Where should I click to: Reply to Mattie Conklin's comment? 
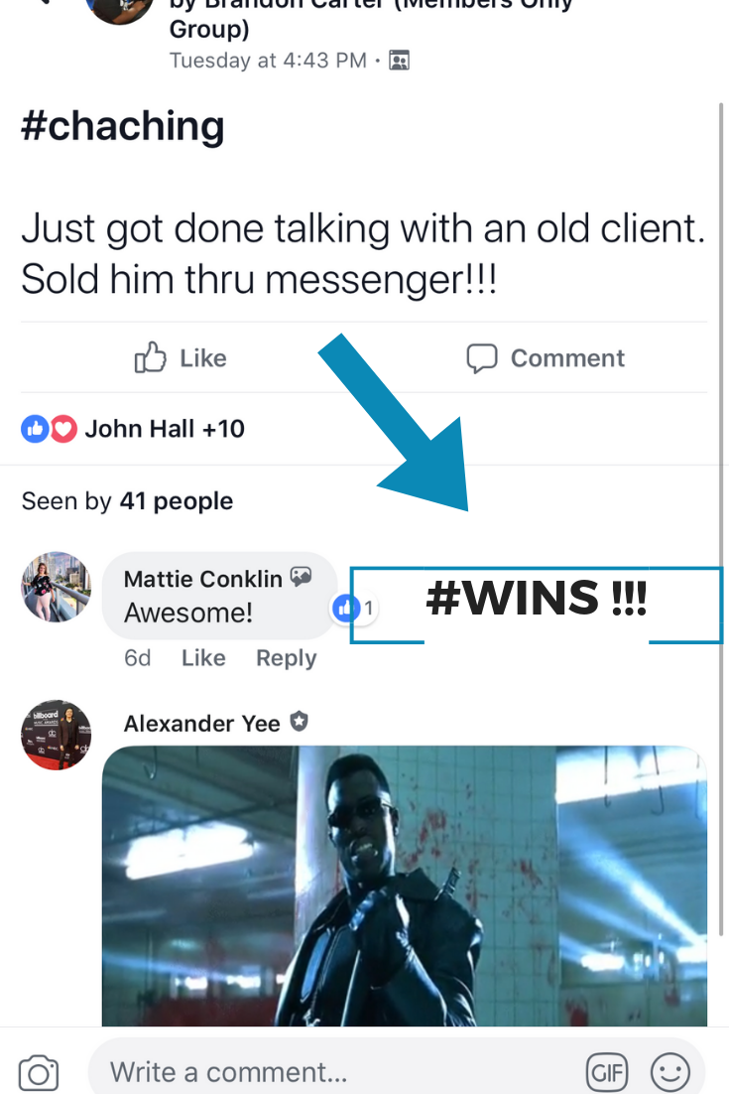coord(287,658)
